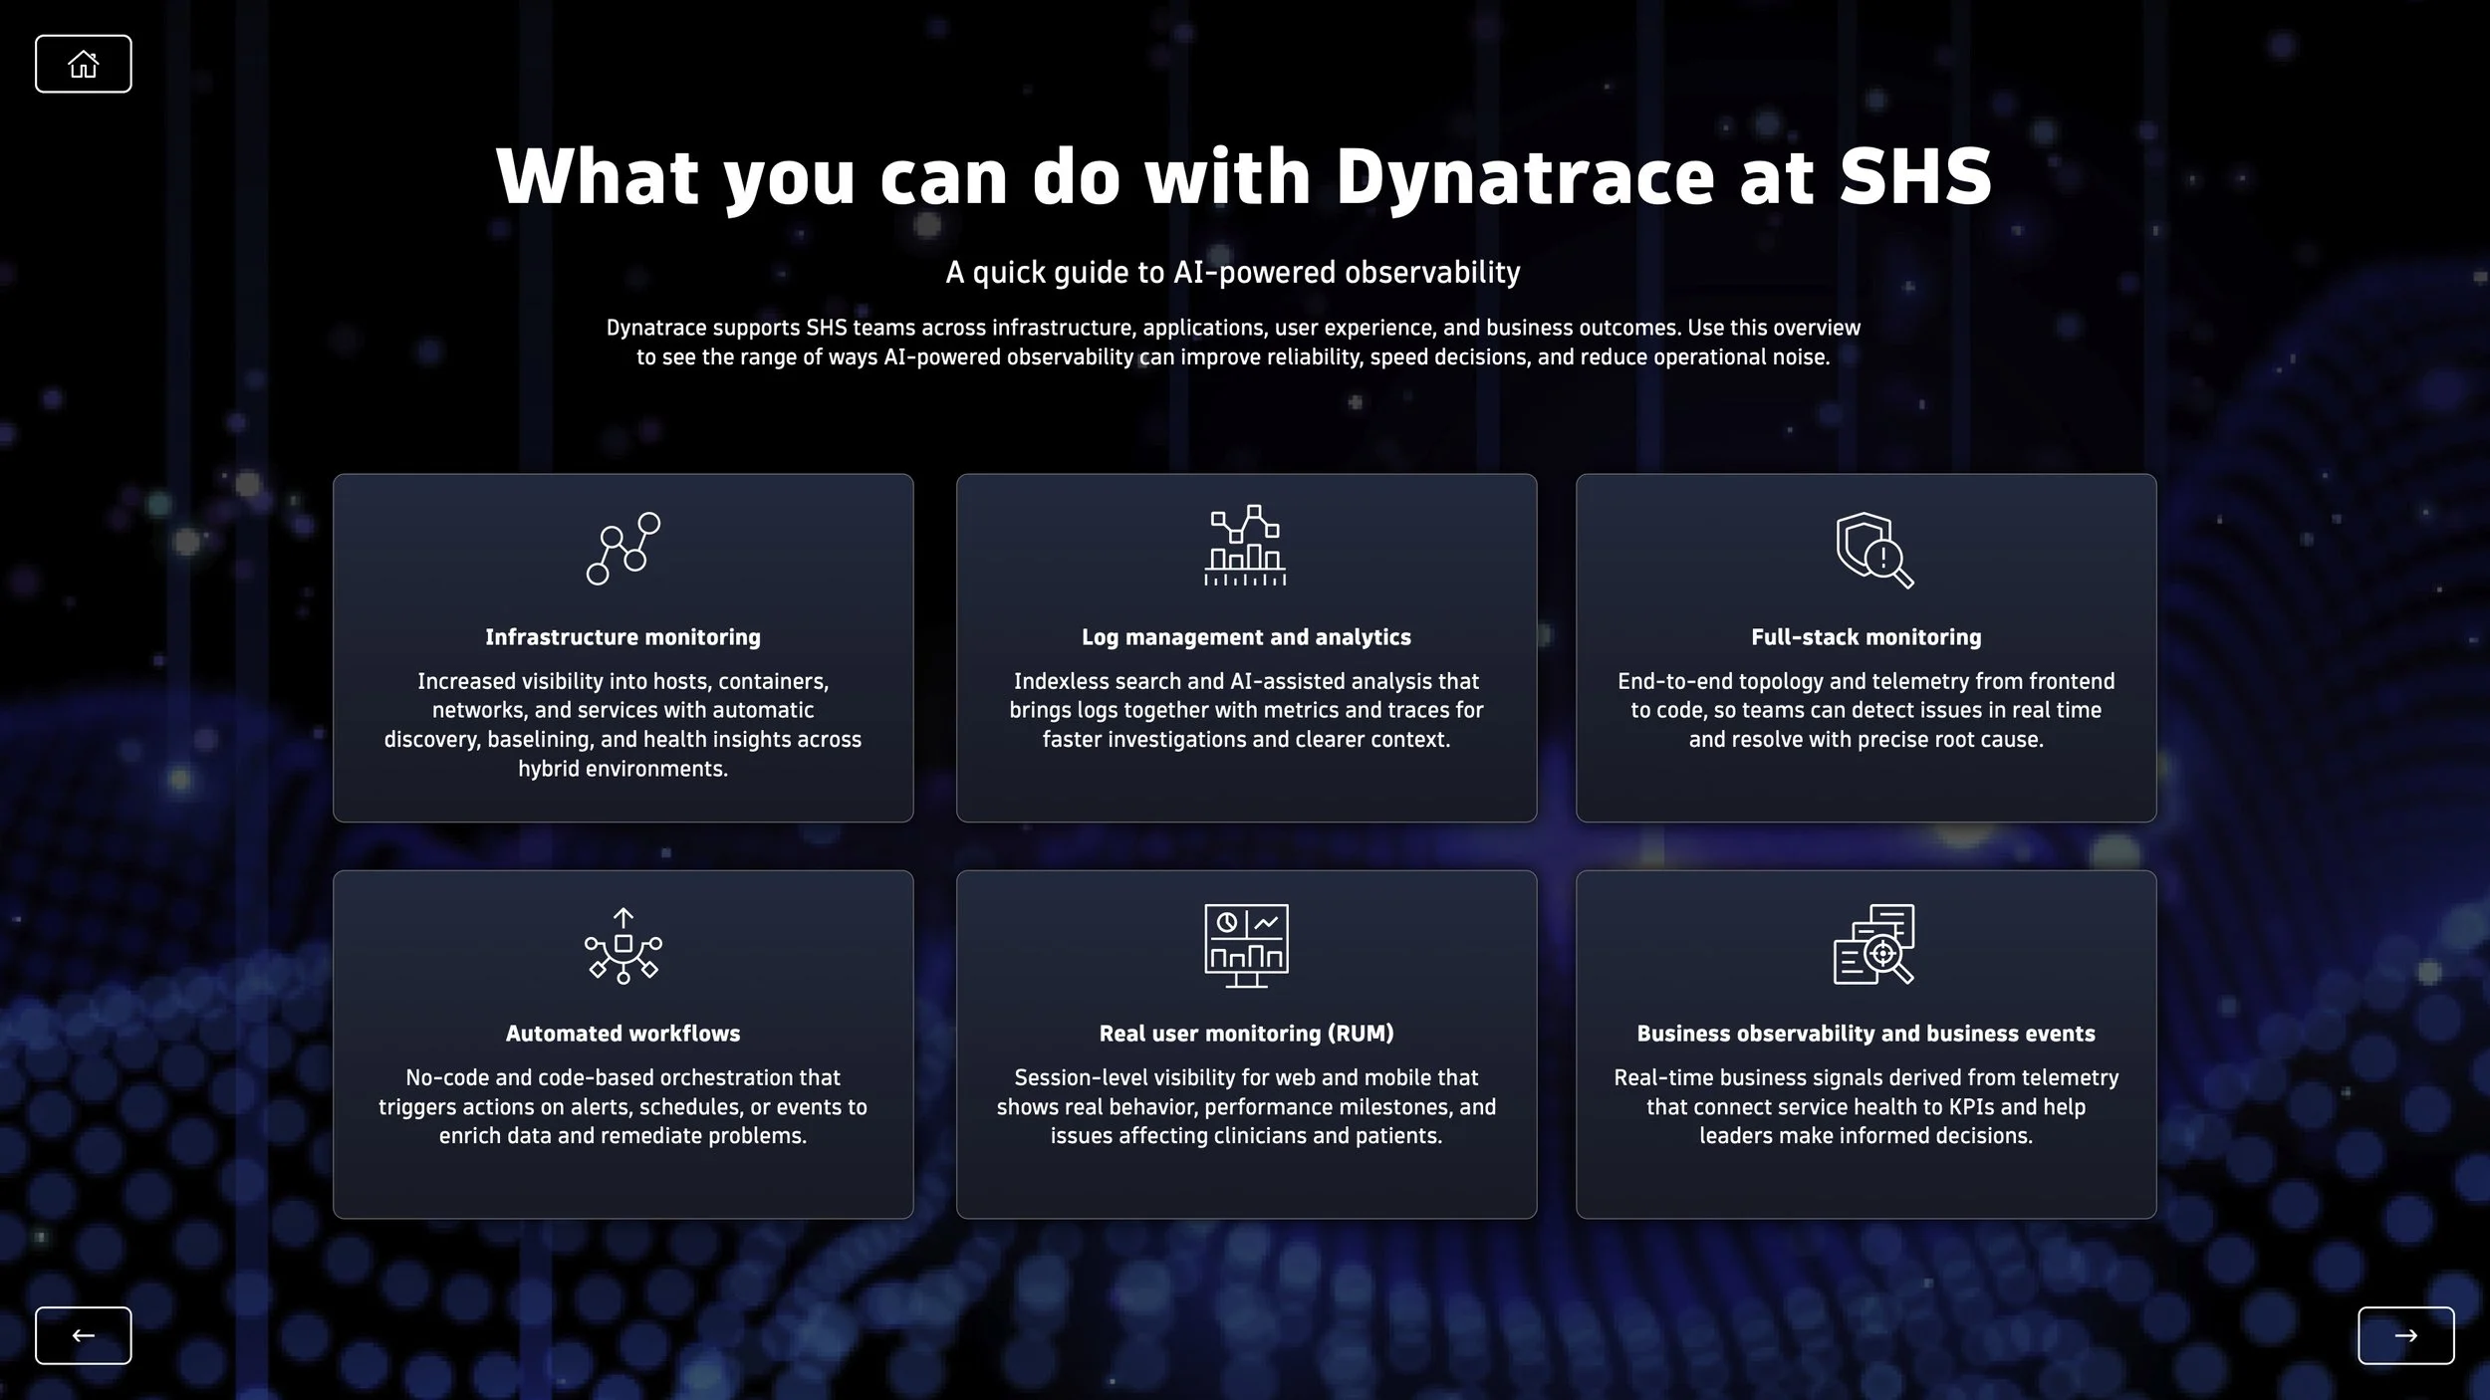Click description starting Session-level visibility for web

(x=1246, y=1106)
